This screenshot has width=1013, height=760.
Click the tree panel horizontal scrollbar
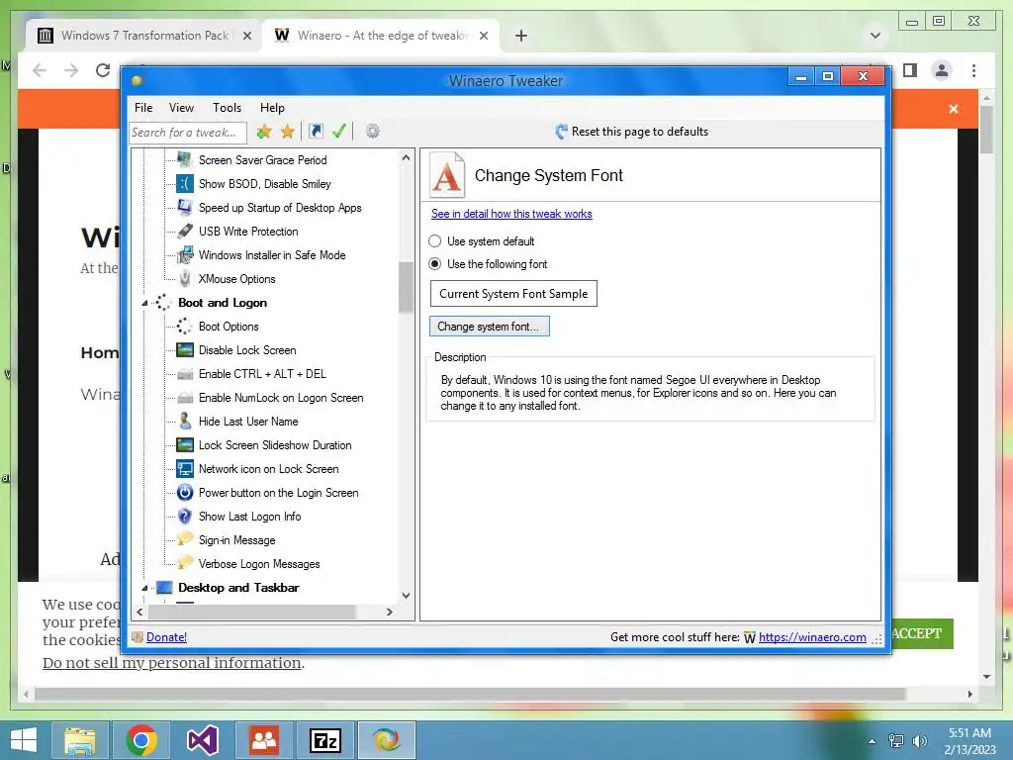pos(252,612)
